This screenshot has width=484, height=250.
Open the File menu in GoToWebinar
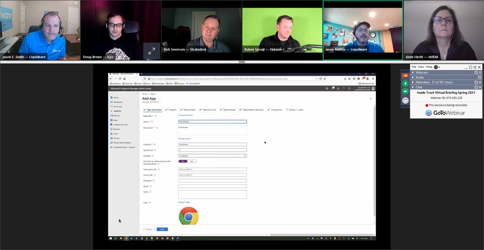click(414, 67)
